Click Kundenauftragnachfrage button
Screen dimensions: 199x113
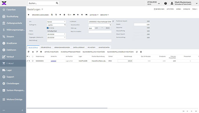(71, 52)
